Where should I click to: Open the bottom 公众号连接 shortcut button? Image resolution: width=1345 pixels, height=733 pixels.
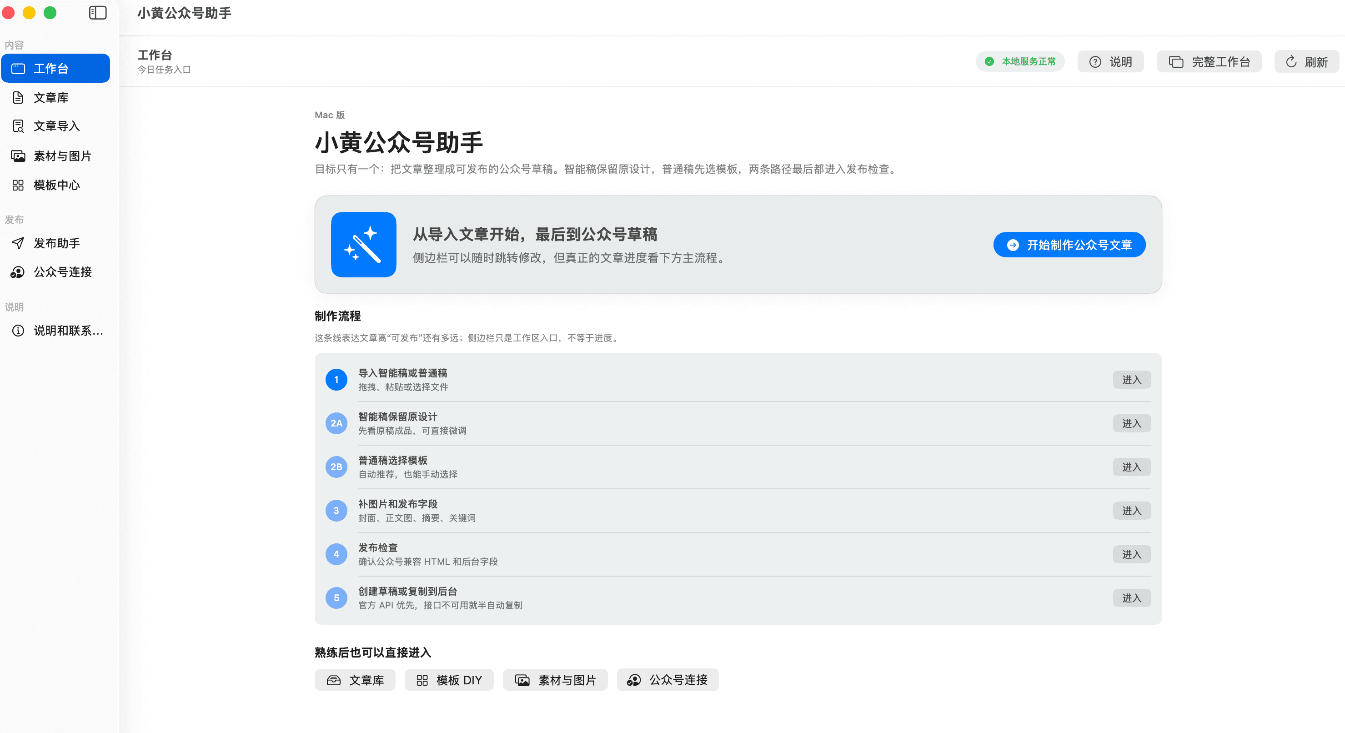667,680
